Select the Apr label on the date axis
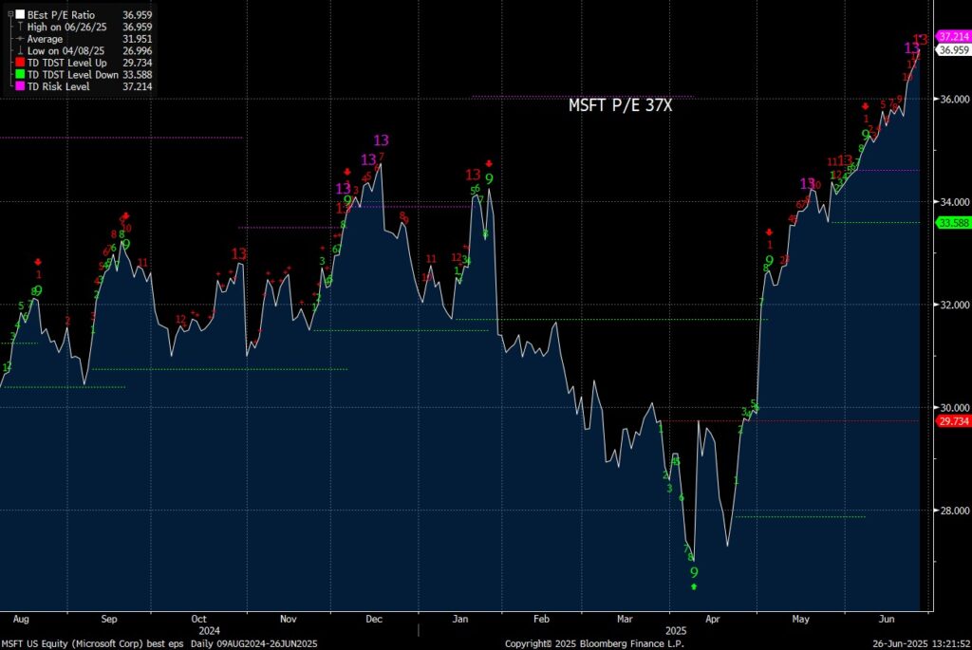This screenshot has width=972, height=650. click(713, 619)
